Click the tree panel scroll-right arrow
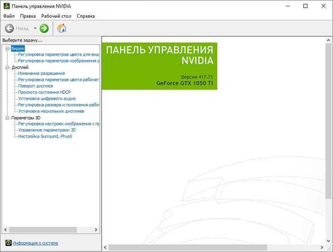 point(96,230)
